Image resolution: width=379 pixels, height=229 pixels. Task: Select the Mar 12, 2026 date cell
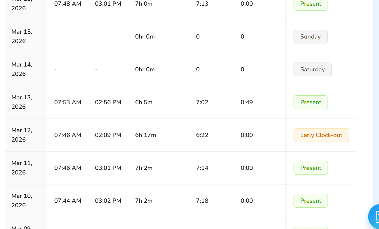click(22, 135)
